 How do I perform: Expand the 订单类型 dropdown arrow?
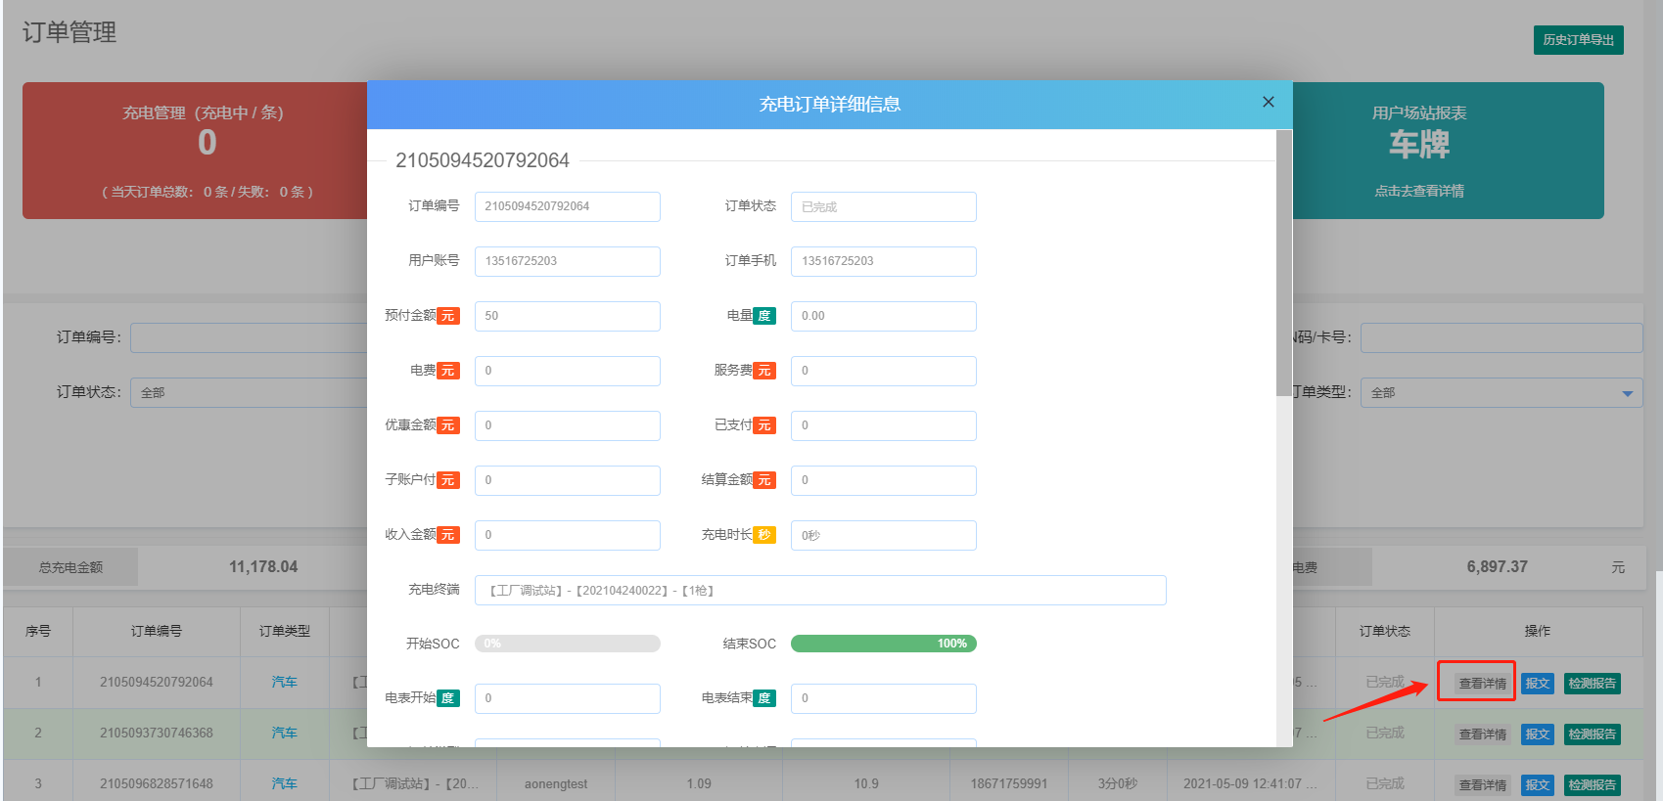tap(1627, 393)
